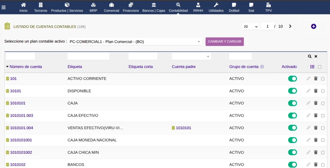Open account link 1010101.004

click(x=22, y=128)
